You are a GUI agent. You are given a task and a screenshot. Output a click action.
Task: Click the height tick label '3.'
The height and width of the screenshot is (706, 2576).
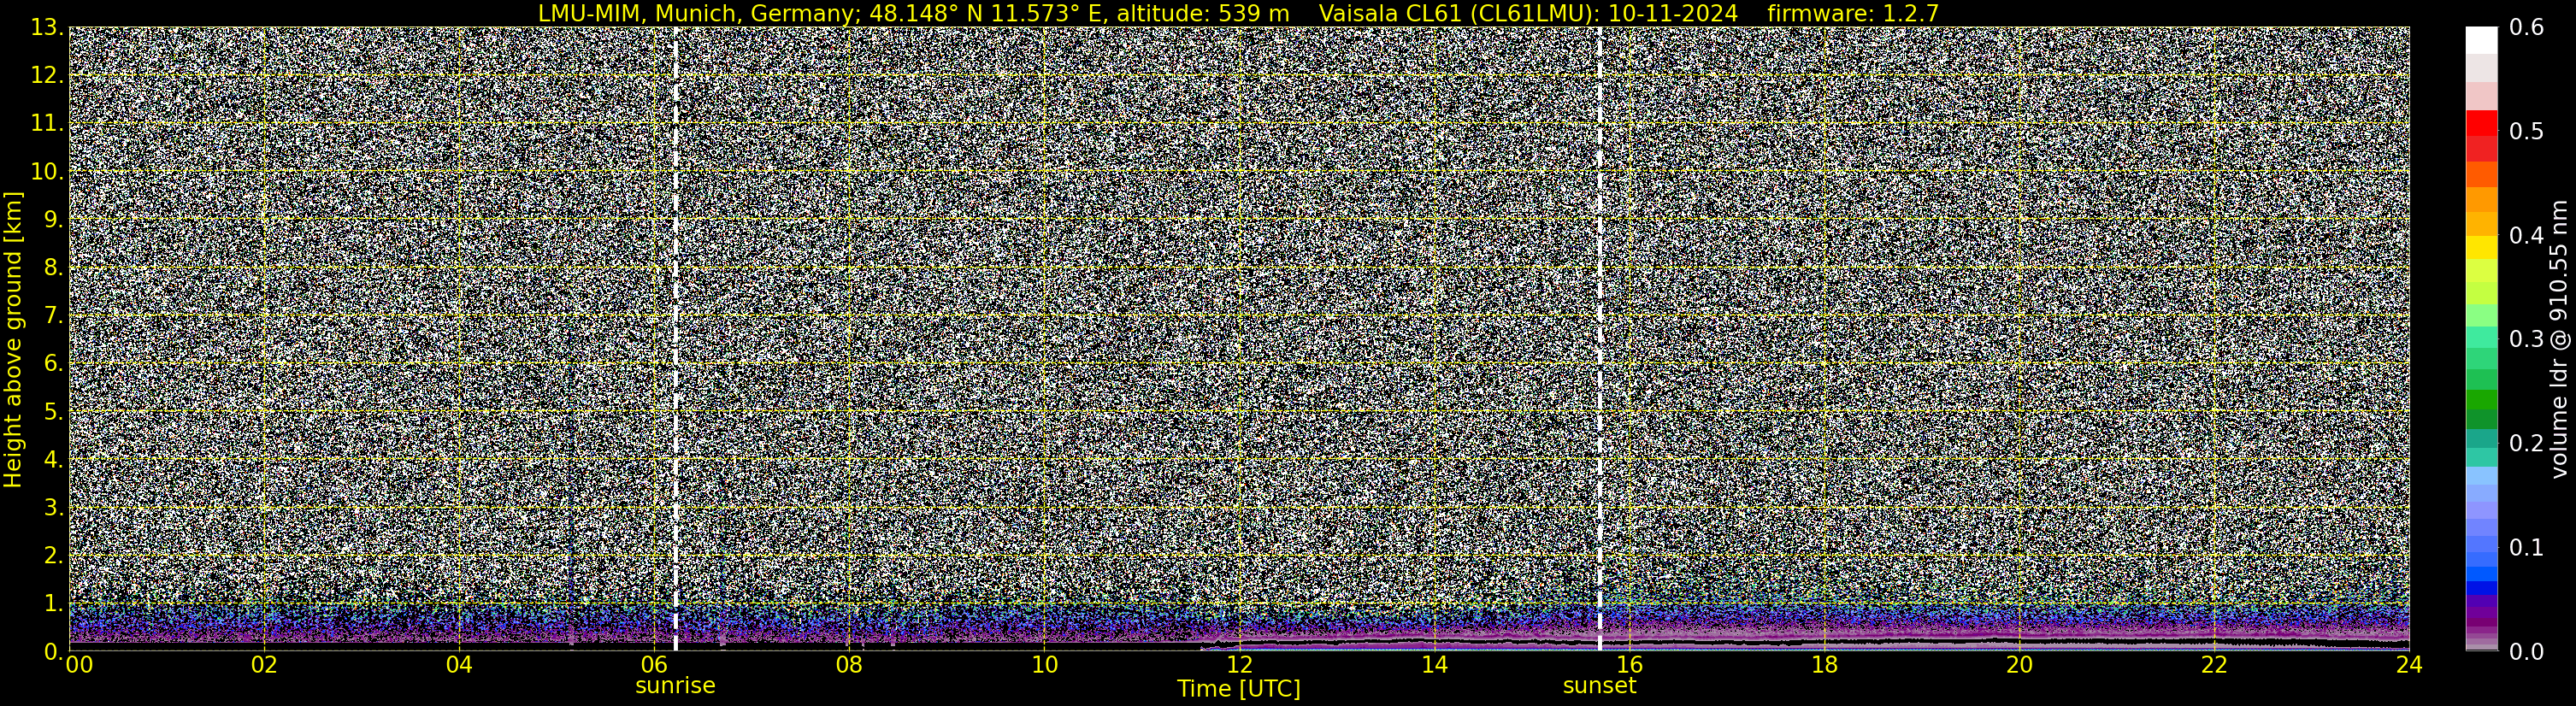(x=54, y=508)
